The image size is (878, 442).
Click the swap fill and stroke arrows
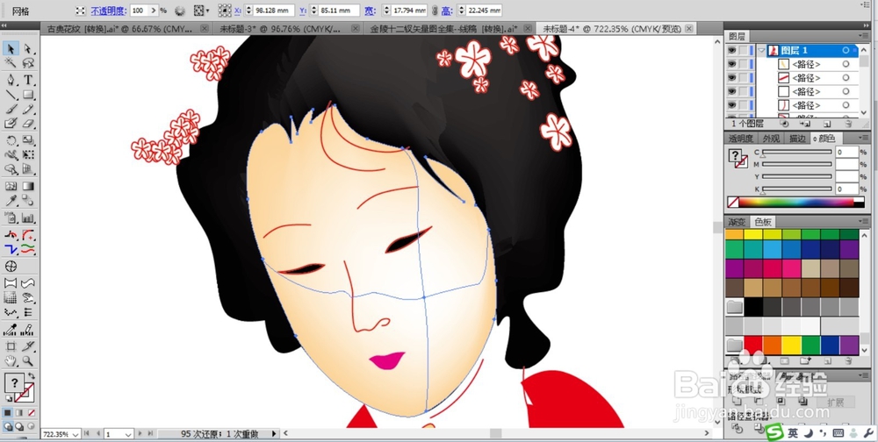(x=32, y=376)
